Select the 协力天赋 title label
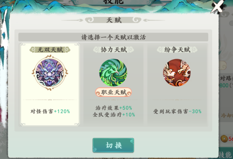 pos(113,50)
